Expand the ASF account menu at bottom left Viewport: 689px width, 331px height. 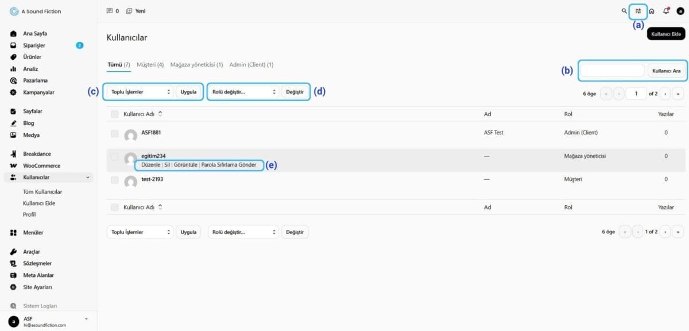tap(86, 318)
